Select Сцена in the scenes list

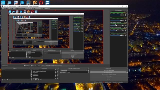point(15,70)
